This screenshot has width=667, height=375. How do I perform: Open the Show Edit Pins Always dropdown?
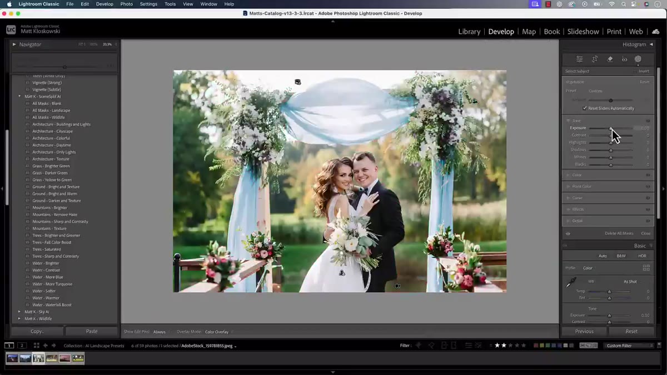point(161,332)
